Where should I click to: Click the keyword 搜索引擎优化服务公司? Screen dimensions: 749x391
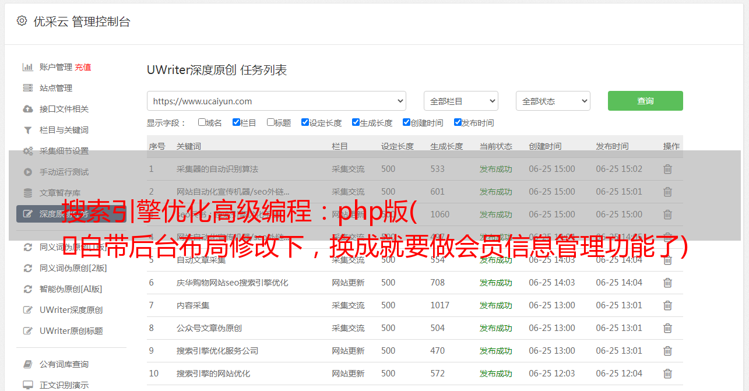tap(217, 351)
